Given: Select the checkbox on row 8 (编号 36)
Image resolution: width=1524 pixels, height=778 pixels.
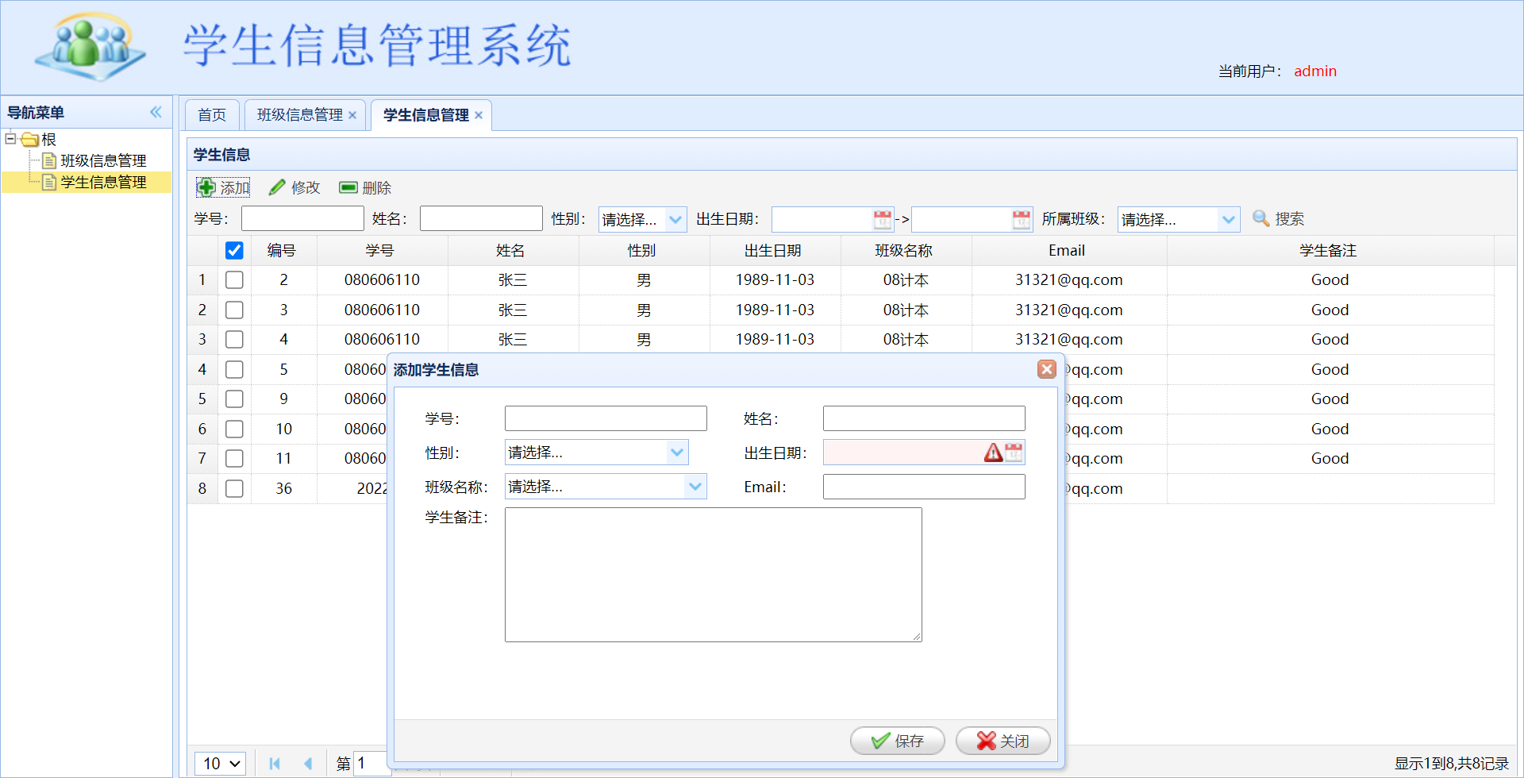Looking at the screenshot, I should [x=234, y=488].
